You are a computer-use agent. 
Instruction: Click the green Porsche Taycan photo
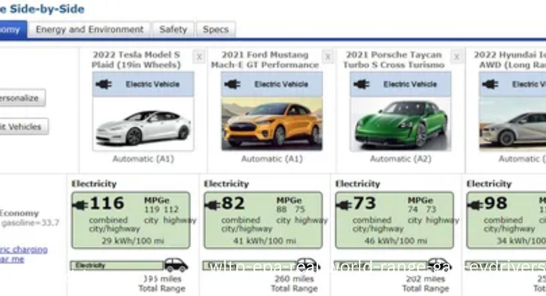click(x=400, y=123)
